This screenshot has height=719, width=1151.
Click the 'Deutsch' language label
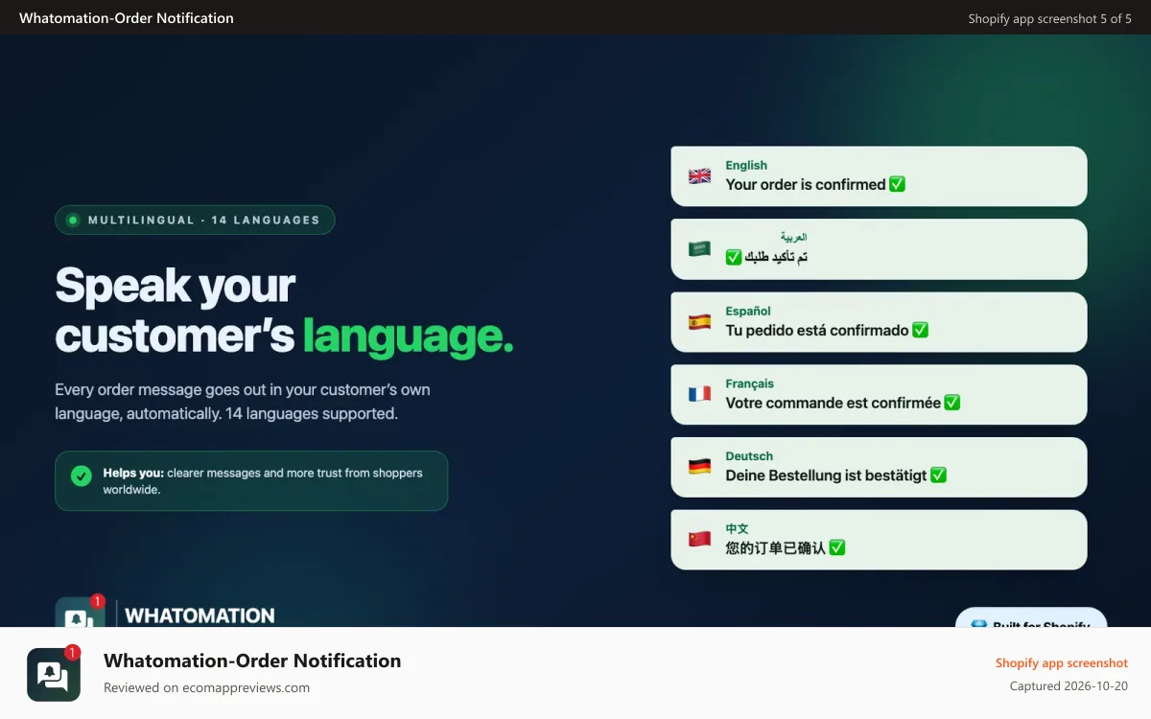pyautogui.click(x=749, y=456)
